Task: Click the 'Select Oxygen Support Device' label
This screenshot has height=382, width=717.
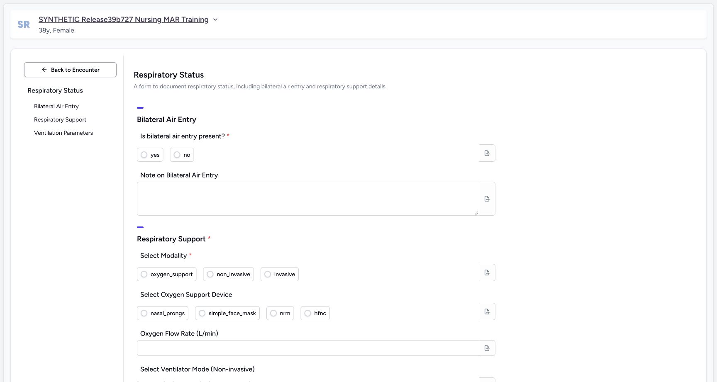Action: tap(186, 294)
